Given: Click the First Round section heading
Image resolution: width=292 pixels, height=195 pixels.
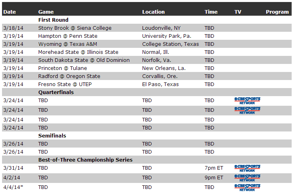Looking at the screenshot, I should 53,20.
